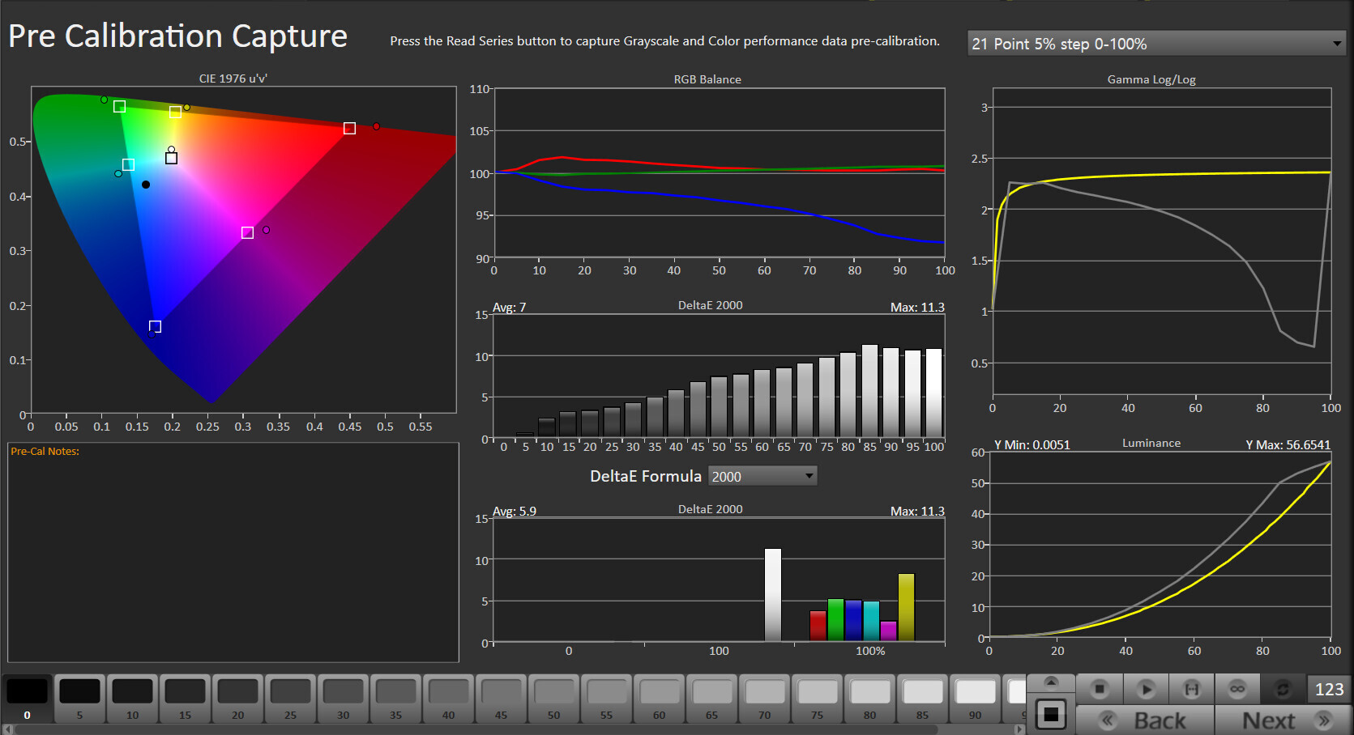This screenshot has width=1354, height=735.
Task: Click the current black pattern square icon
Action: [x=1051, y=714]
